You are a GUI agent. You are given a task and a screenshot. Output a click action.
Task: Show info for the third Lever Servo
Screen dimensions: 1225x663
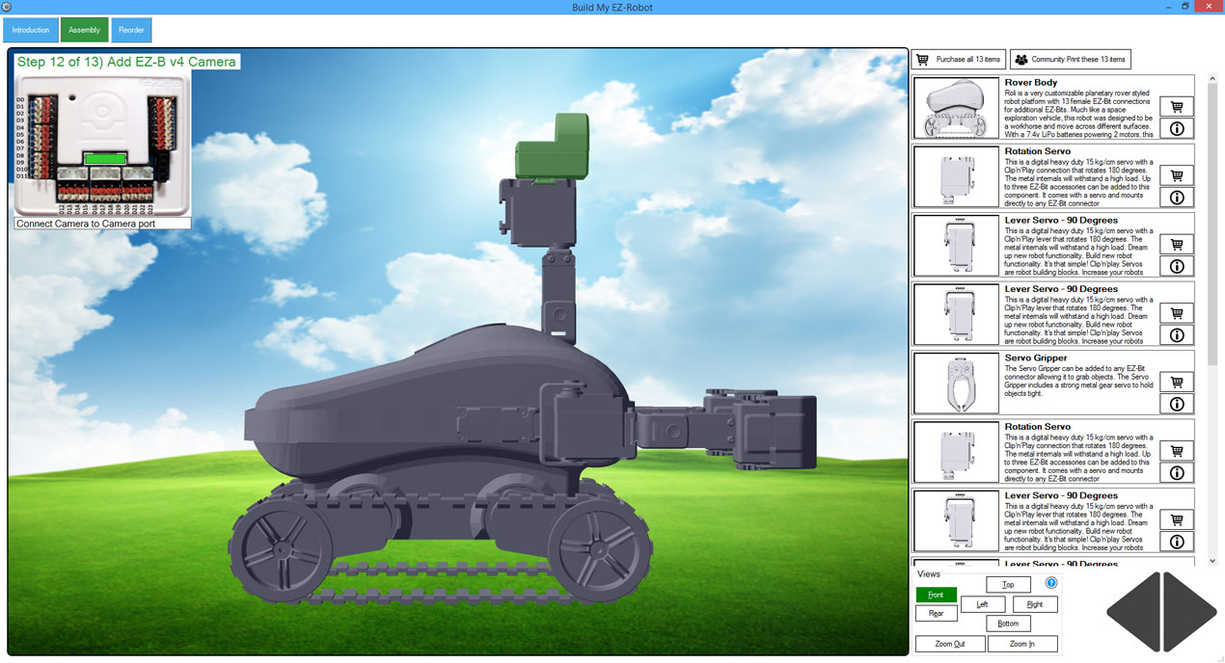pos(1177,542)
